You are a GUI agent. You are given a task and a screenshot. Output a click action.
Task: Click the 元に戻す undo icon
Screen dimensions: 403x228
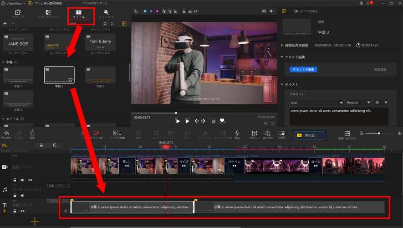[6, 133]
